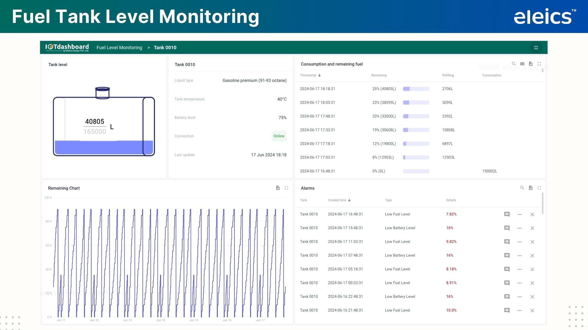Image resolution: width=588 pixels, height=330 pixels.
Task: Open search in Consumption and remaining fuel panel
Action: 514,64
